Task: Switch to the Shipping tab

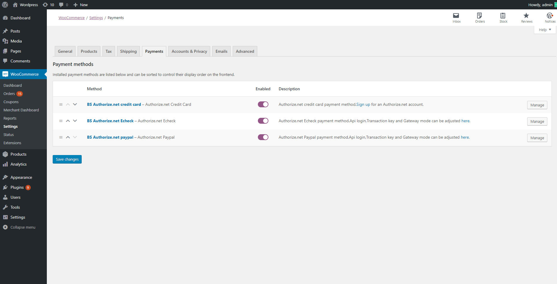Action: pyautogui.click(x=128, y=51)
